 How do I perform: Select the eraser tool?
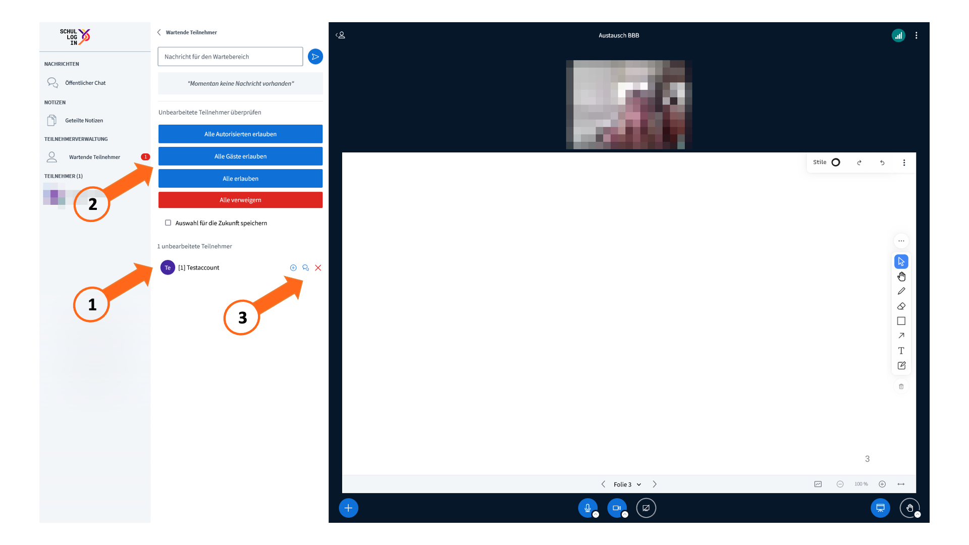tap(901, 306)
